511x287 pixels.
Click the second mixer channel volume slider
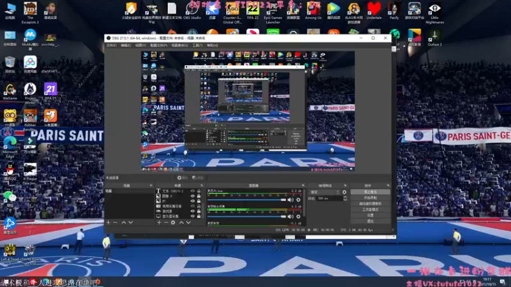pos(247,216)
